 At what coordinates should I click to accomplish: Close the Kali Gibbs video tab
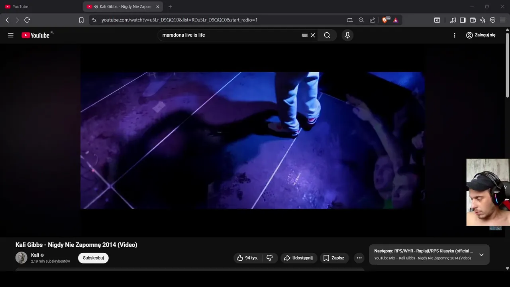pos(158,7)
